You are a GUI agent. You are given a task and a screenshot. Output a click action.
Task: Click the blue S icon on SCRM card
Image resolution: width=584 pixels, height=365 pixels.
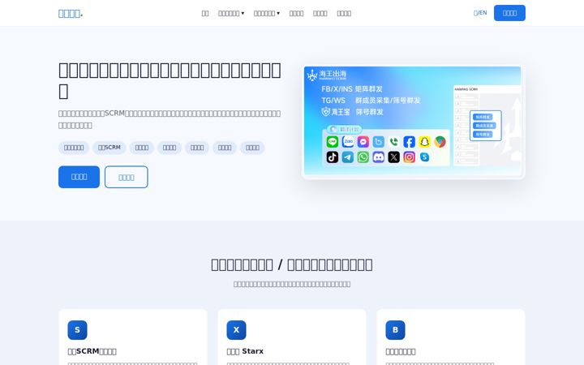pyautogui.click(x=78, y=330)
